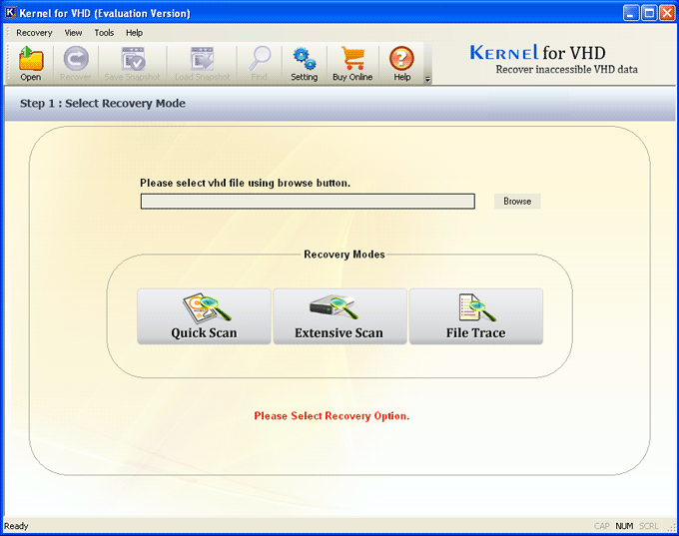The width and height of the screenshot is (679, 536).
Task: Click the Save Snapshot toolbar icon
Action: 133,60
